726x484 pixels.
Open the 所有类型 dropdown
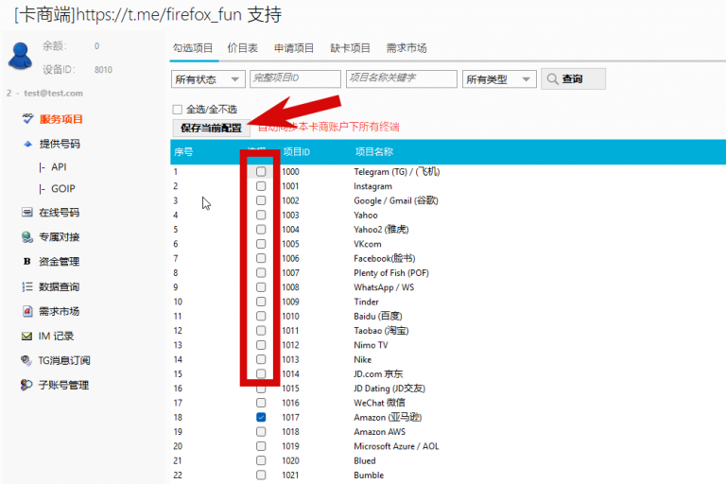click(x=499, y=79)
